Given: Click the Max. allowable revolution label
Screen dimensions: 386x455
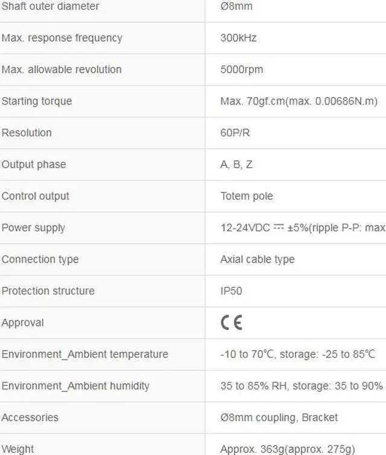Looking at the screenshot, I should click(x=62, y=69).
